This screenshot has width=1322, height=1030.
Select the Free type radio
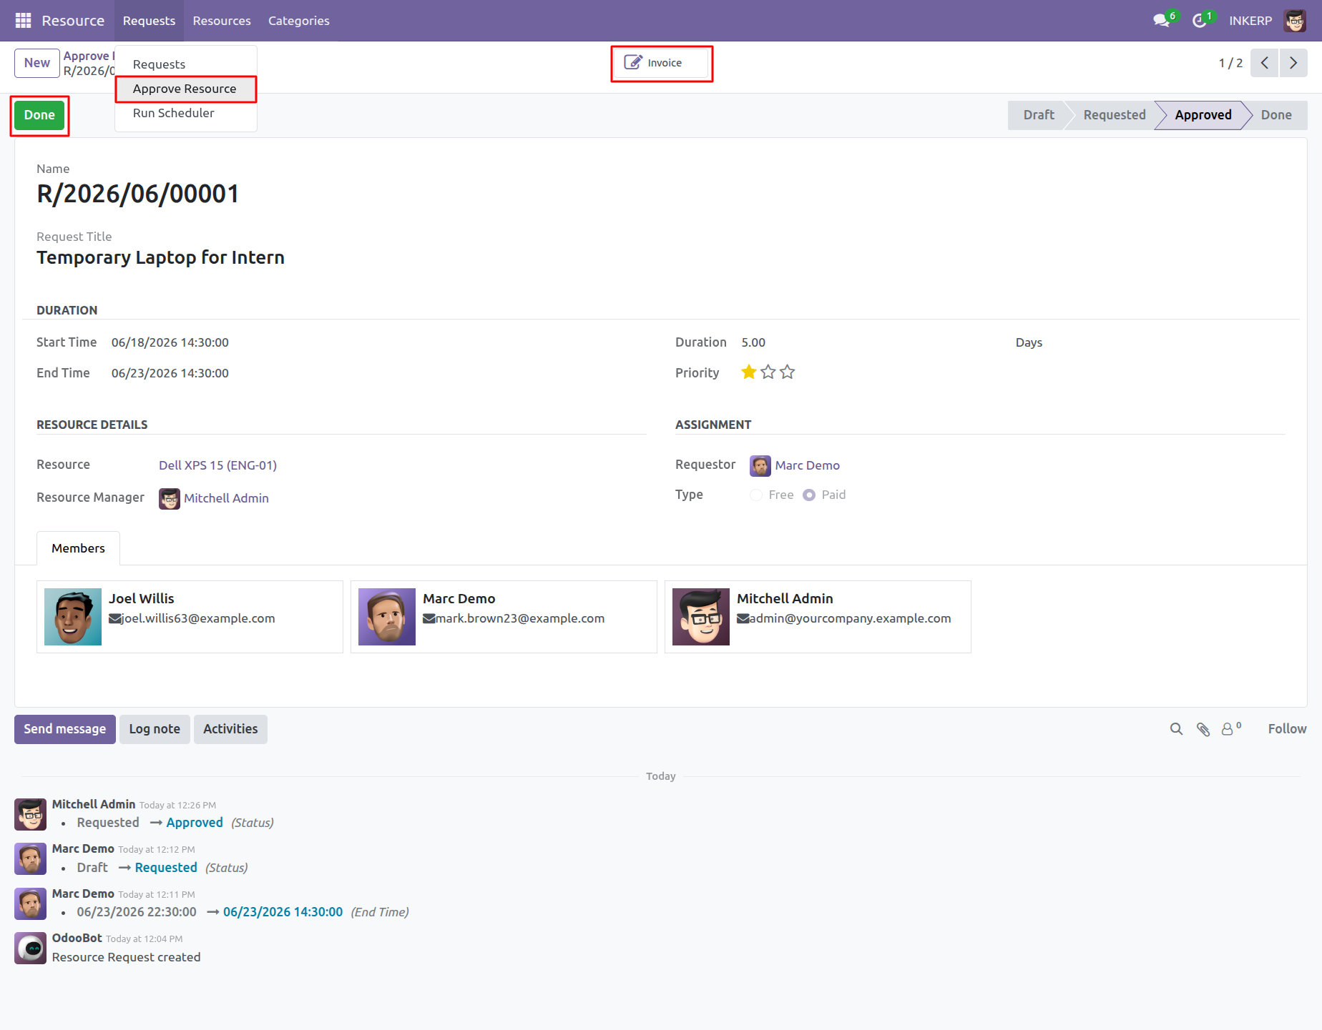tap(756, 495)
